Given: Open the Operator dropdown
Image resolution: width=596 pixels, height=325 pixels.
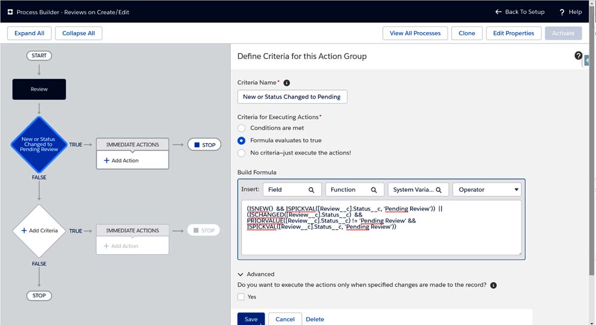Looking at the screenshot, I should point(486,190).
